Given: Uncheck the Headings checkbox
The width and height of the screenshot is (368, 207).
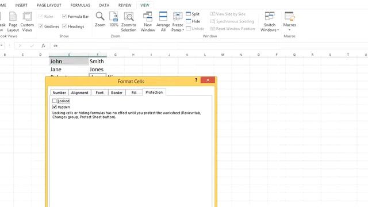Looking at the screenshot, I should (x=64, y=26).
